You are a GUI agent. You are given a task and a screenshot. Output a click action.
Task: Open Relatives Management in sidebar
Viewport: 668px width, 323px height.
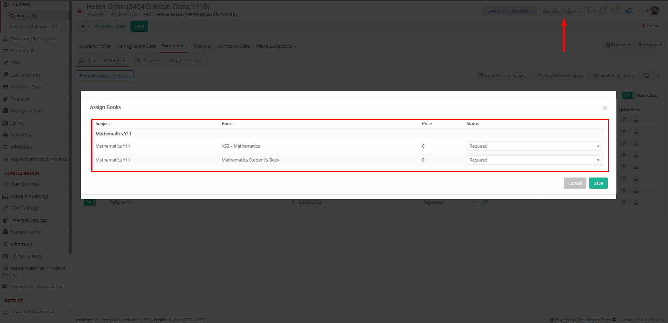tap(33, 26)
